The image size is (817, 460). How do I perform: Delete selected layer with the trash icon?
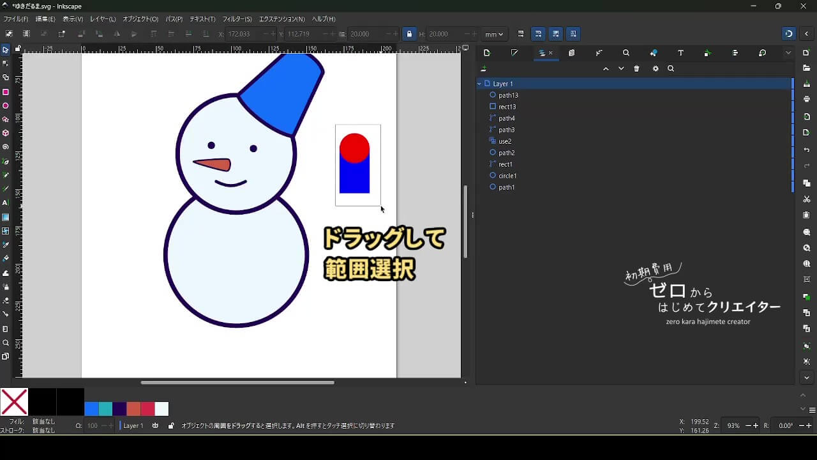[x=636, y=69]
